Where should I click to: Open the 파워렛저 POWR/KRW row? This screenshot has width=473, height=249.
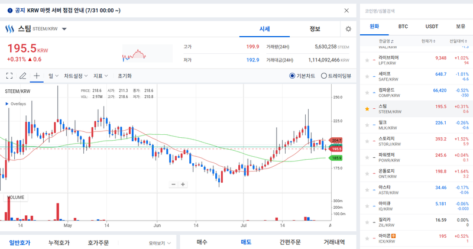[416, 157]
